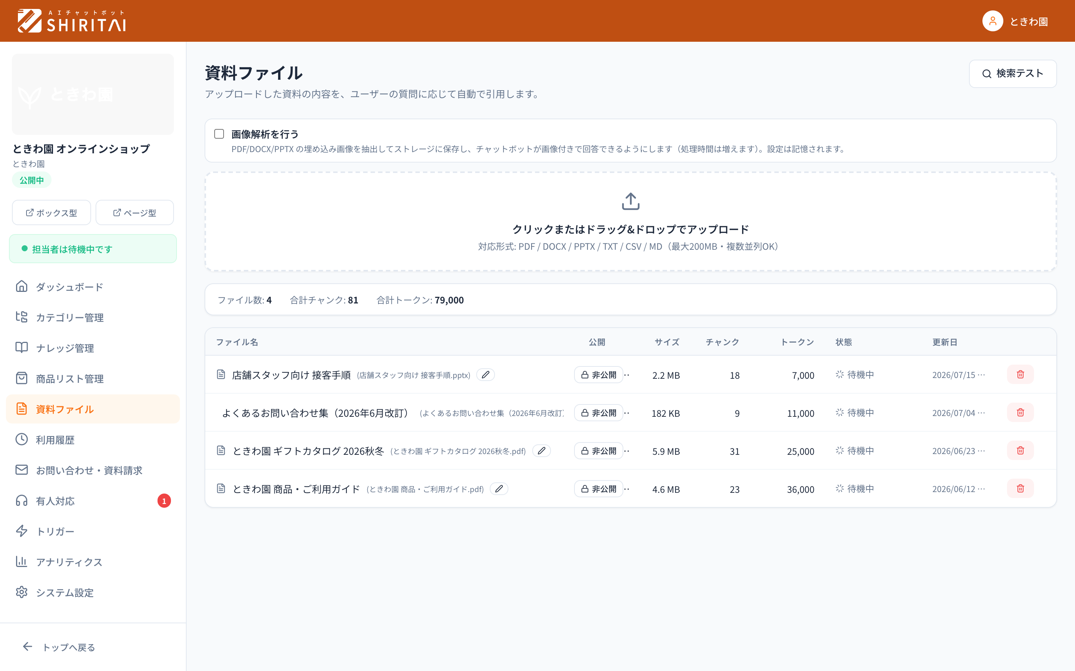Go to カテゴリー管理
This screenshot has width=1075, height=671.
pos(93,317)
